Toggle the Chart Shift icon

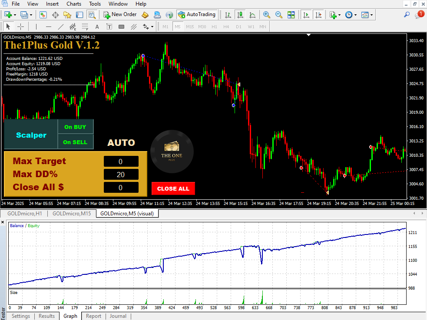pos(318,15)
